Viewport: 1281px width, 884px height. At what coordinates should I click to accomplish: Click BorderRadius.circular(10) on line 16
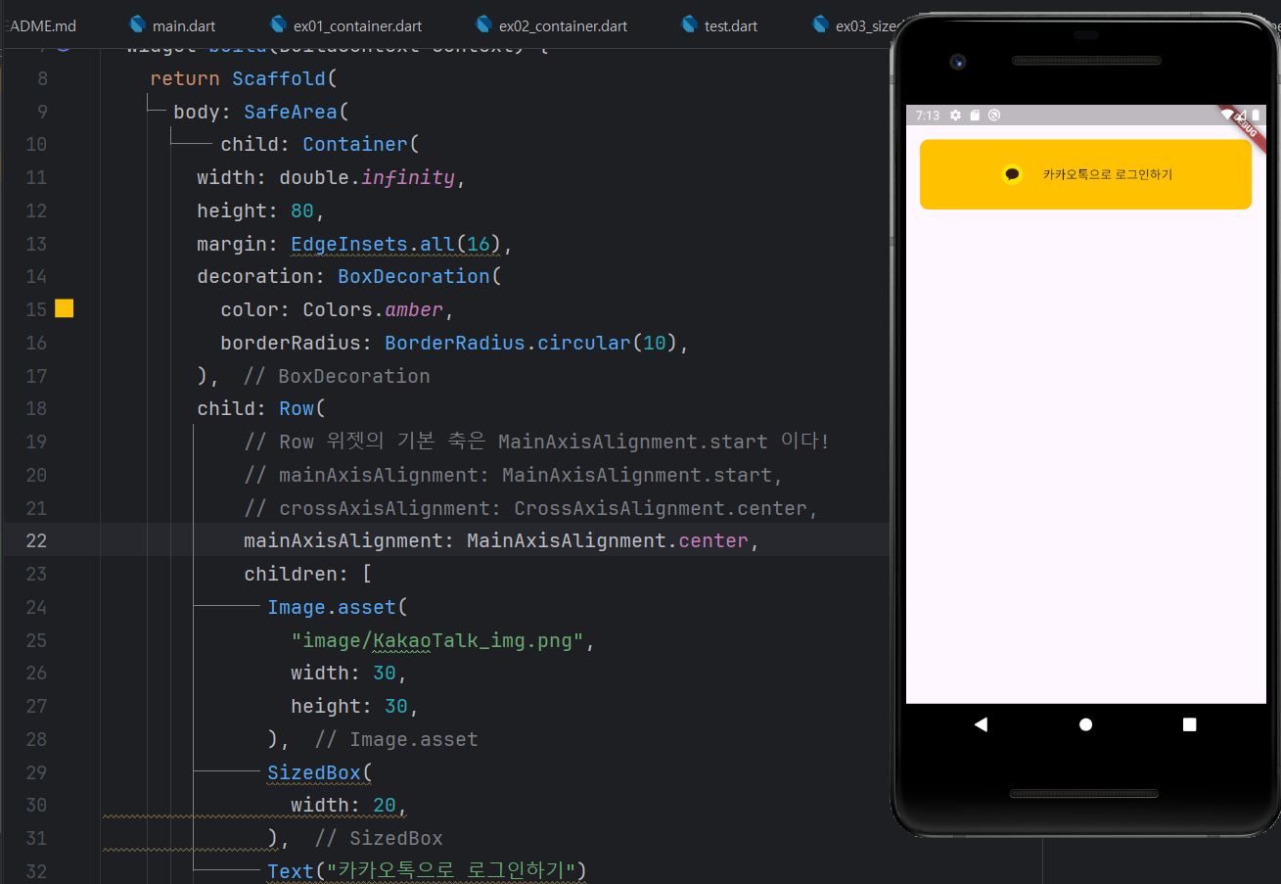pos(532,343)
